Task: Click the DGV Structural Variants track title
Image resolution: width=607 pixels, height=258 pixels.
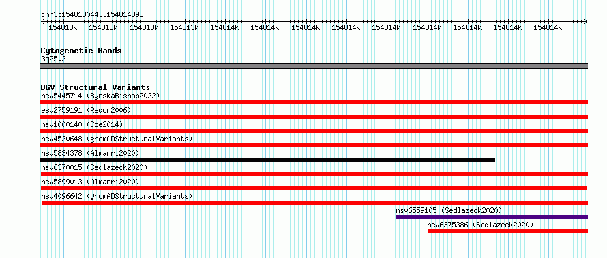Action: point(95,87)
